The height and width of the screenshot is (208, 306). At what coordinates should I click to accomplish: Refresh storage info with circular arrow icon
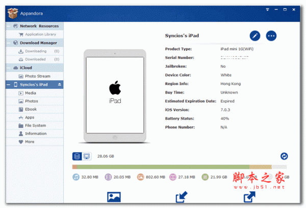tap(284, 156)
